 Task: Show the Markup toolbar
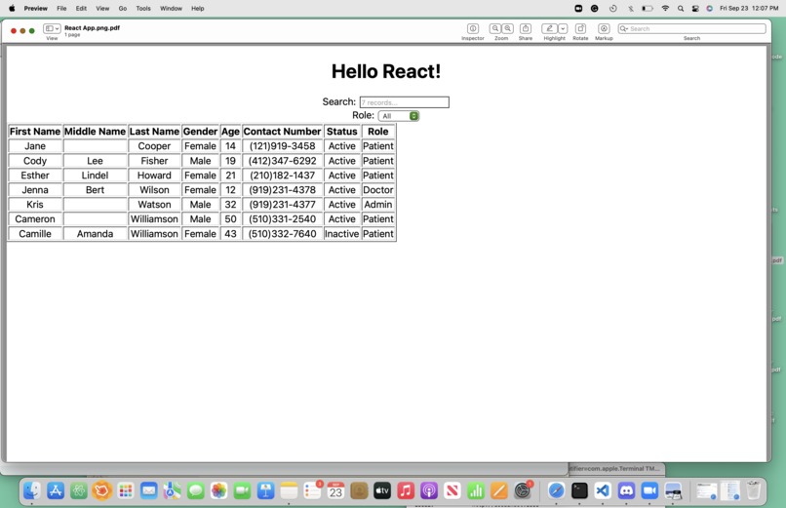(604, 28)
